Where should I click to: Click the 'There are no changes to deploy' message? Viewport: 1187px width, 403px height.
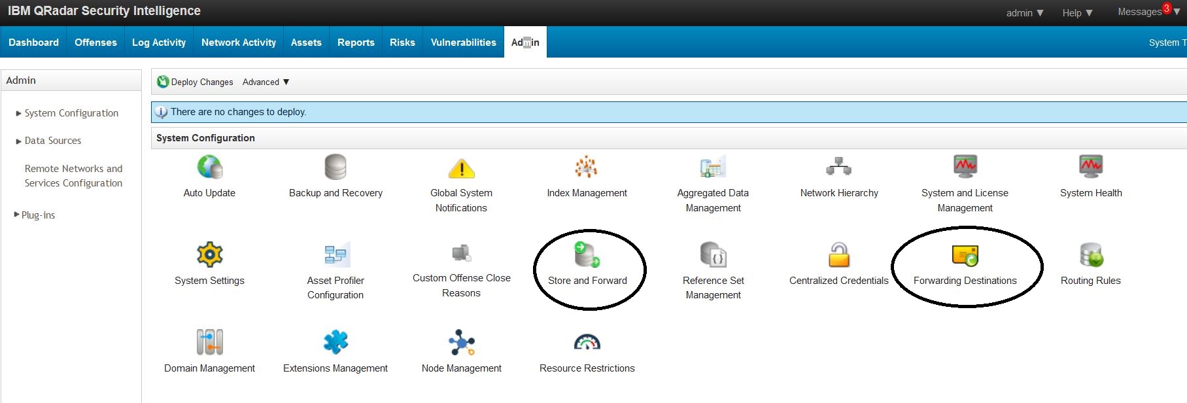tap(238, 112)
